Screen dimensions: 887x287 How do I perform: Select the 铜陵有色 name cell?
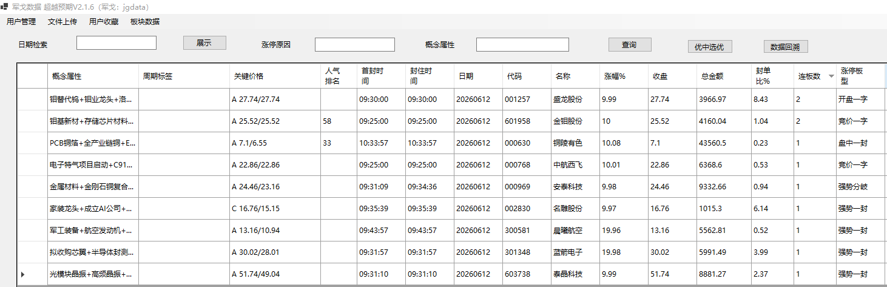click(x=575, y=143)
